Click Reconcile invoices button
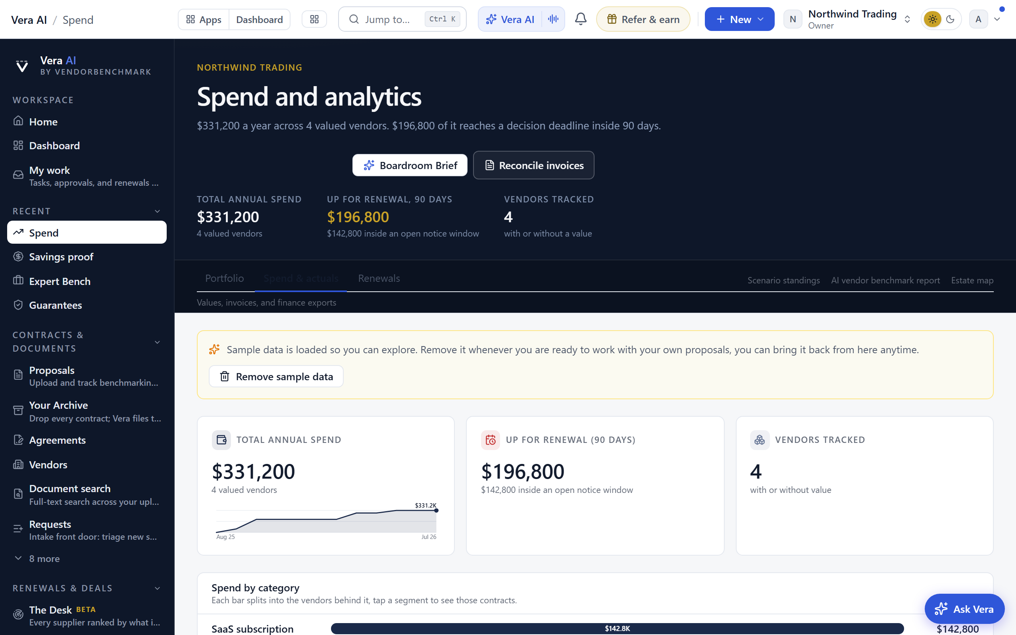The image size is (1016, 635). [x=534, y=165]
